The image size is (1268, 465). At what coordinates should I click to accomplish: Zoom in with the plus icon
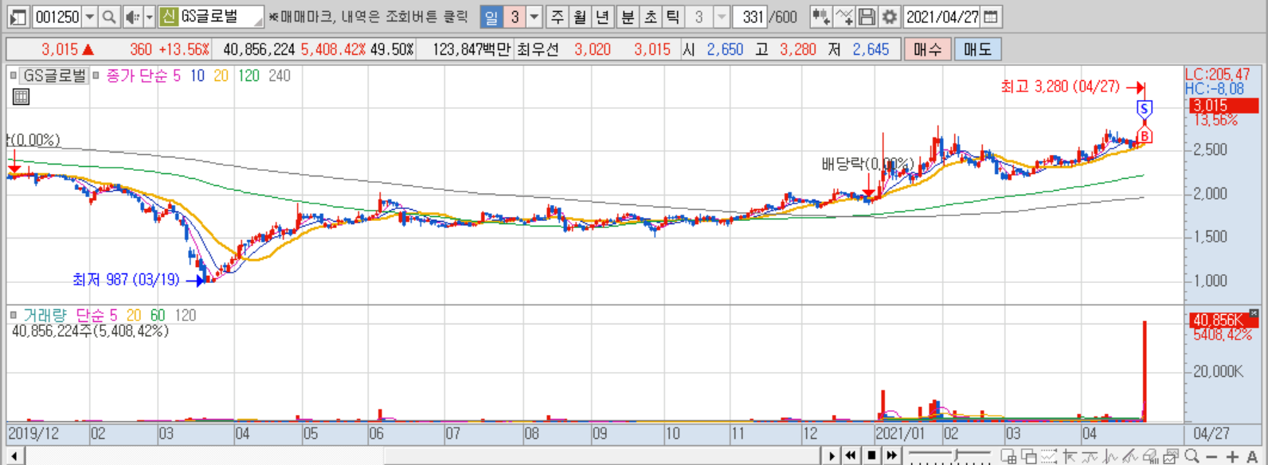pyautogui.click(x=1232, y=457)
